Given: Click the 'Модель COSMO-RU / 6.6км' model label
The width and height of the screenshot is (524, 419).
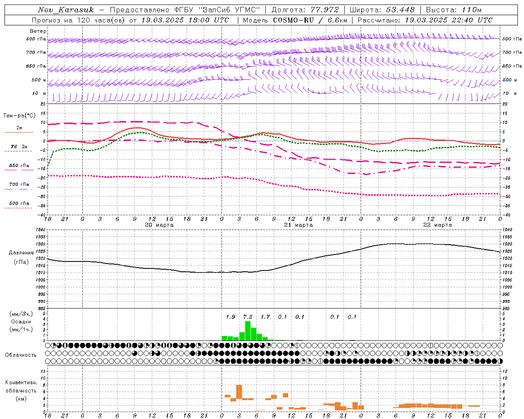Looking at the screenshot, I should pyautogui.click(x=295, y=20).
